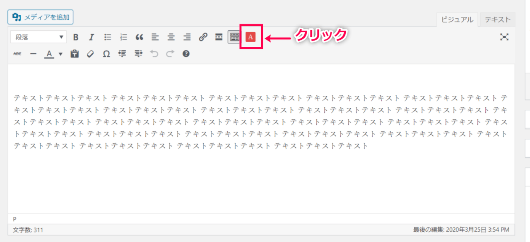Click inside the editor text body
The width and height of the screenshot is (530, 242).
coord(261,138)
